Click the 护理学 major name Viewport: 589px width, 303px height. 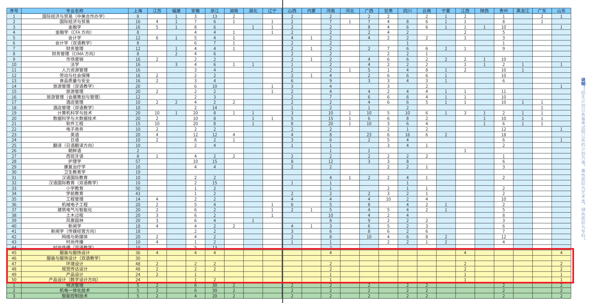75,161
